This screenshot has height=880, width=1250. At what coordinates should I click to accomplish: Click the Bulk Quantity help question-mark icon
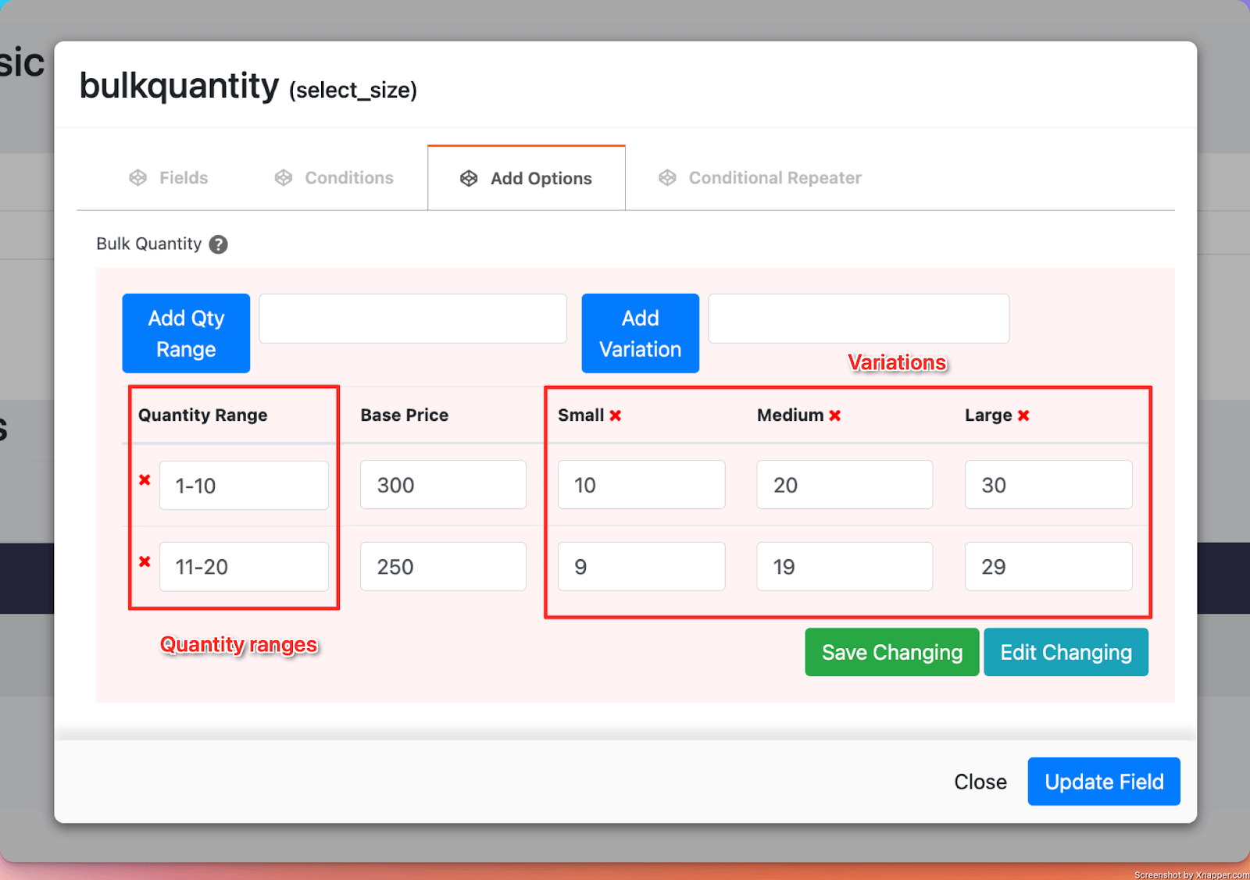click(x=219, y=244)
